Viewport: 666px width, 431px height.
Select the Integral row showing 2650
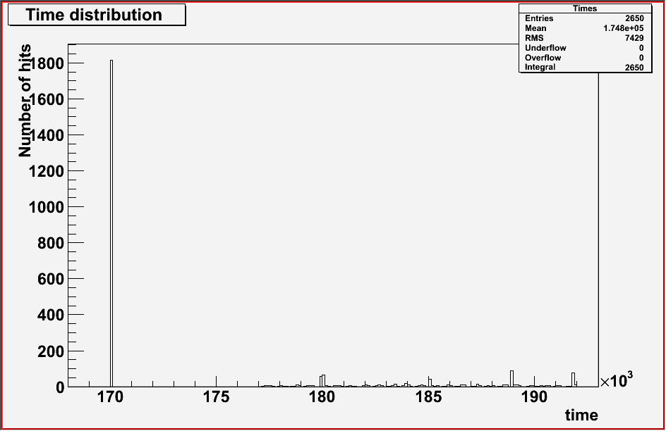pyautogui.click(x=585, y=68)
